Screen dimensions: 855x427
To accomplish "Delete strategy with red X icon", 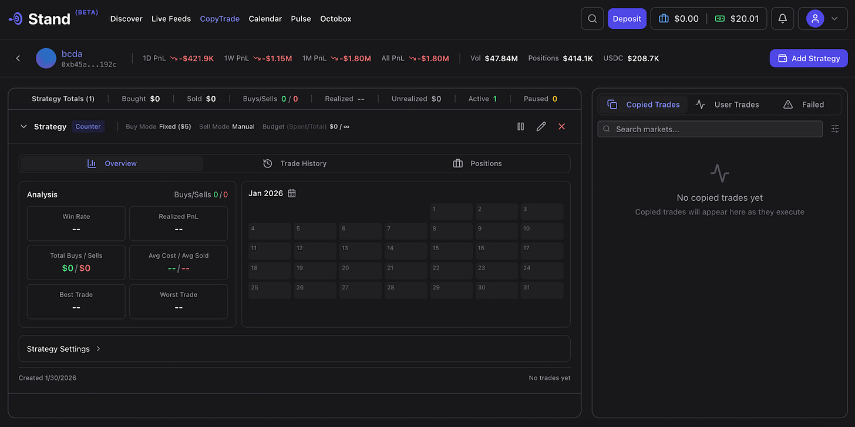I will [x=561, y=126].
